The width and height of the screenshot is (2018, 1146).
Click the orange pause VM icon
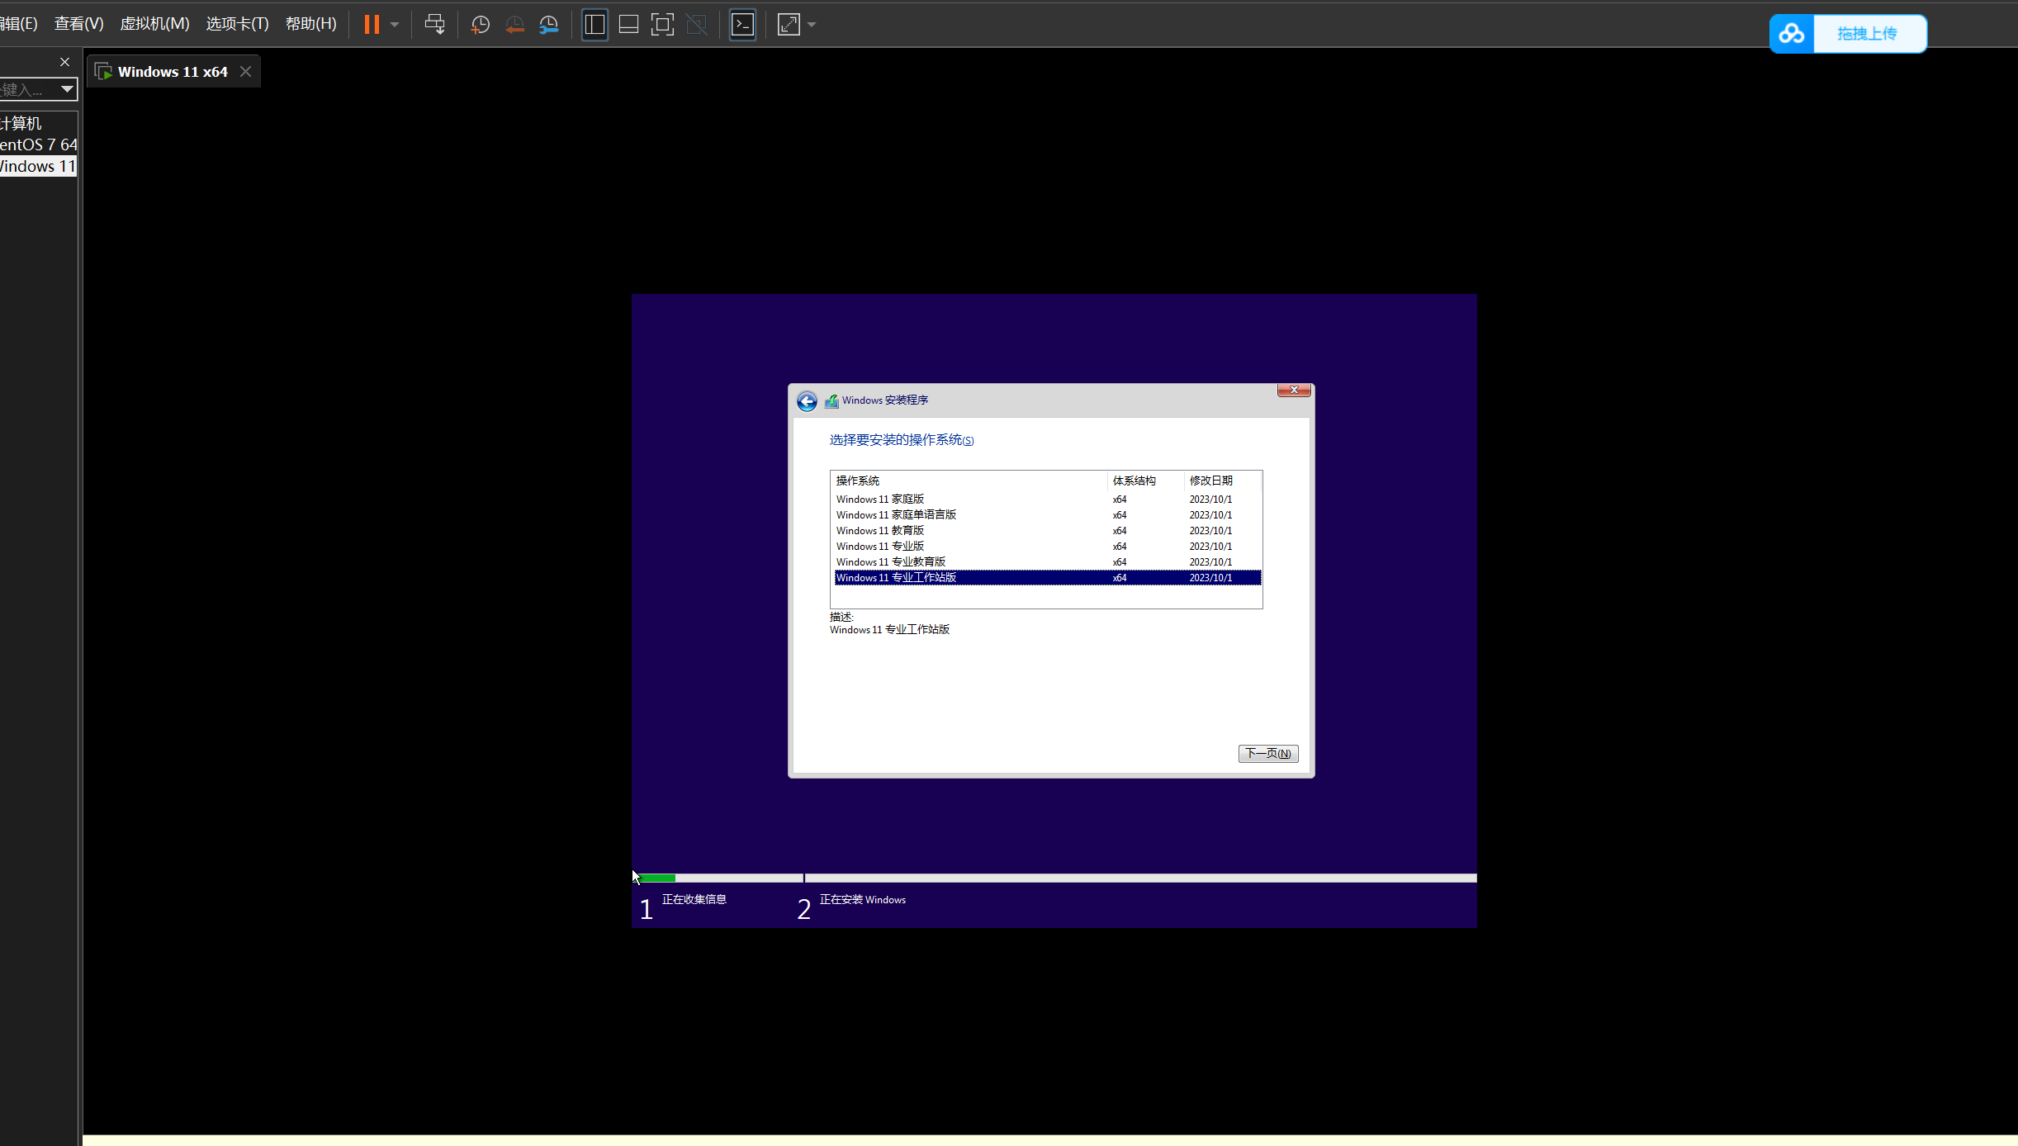pos(372,25)
